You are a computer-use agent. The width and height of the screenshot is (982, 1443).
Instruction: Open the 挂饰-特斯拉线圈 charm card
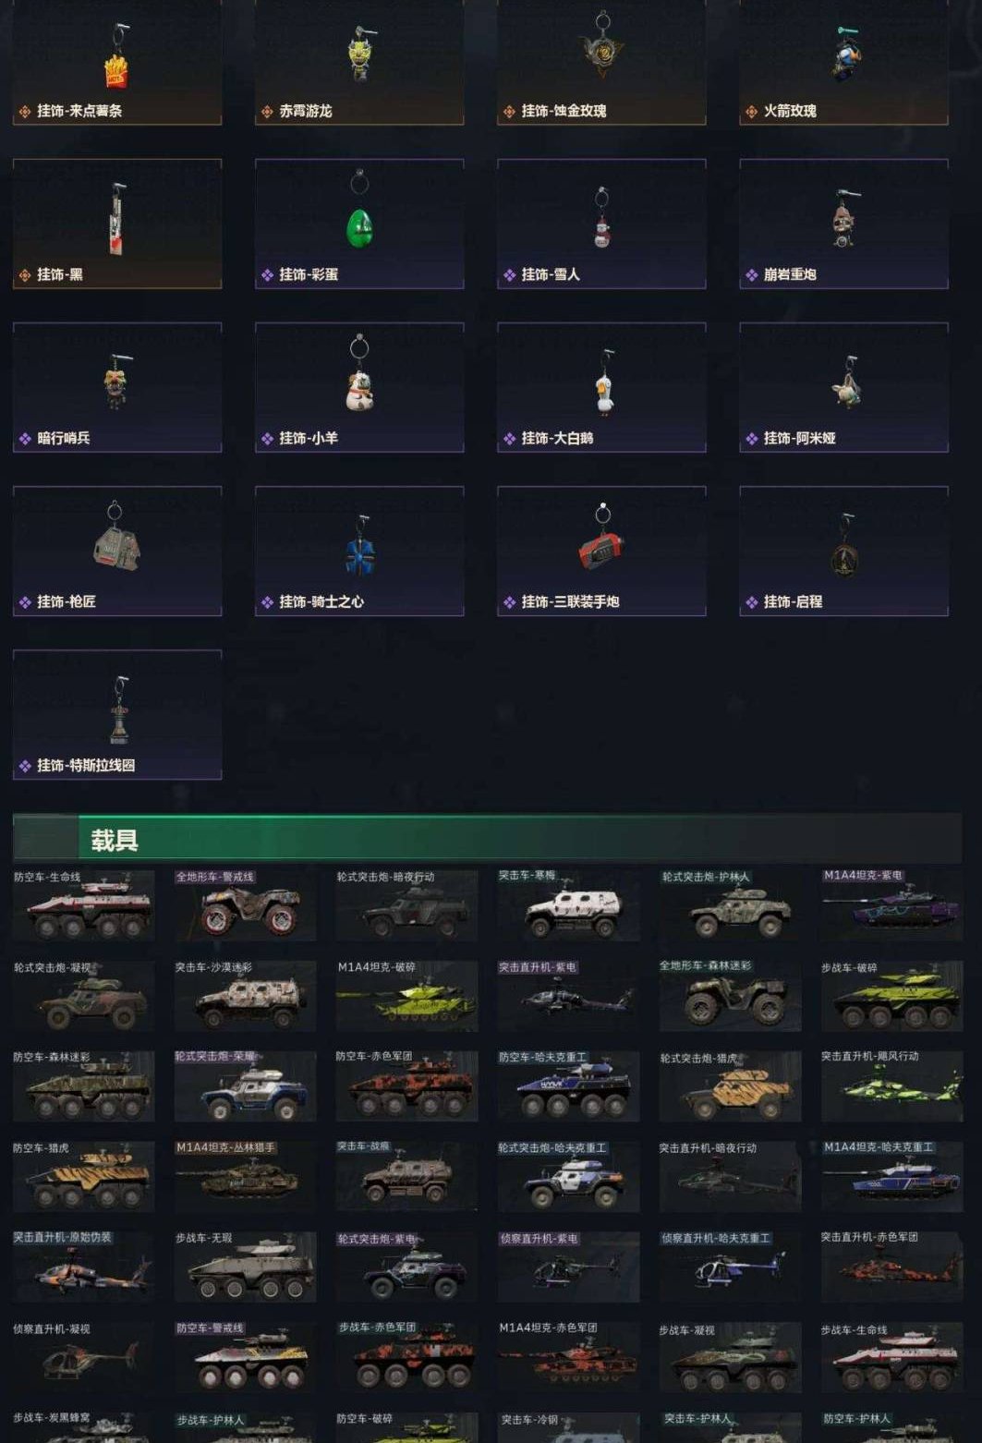(117, 714)
